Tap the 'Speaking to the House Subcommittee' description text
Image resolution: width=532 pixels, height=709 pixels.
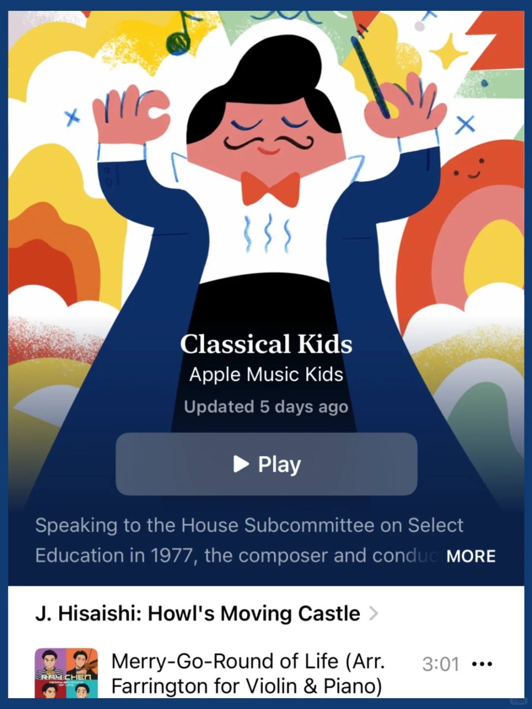click(x=249, y=540)
